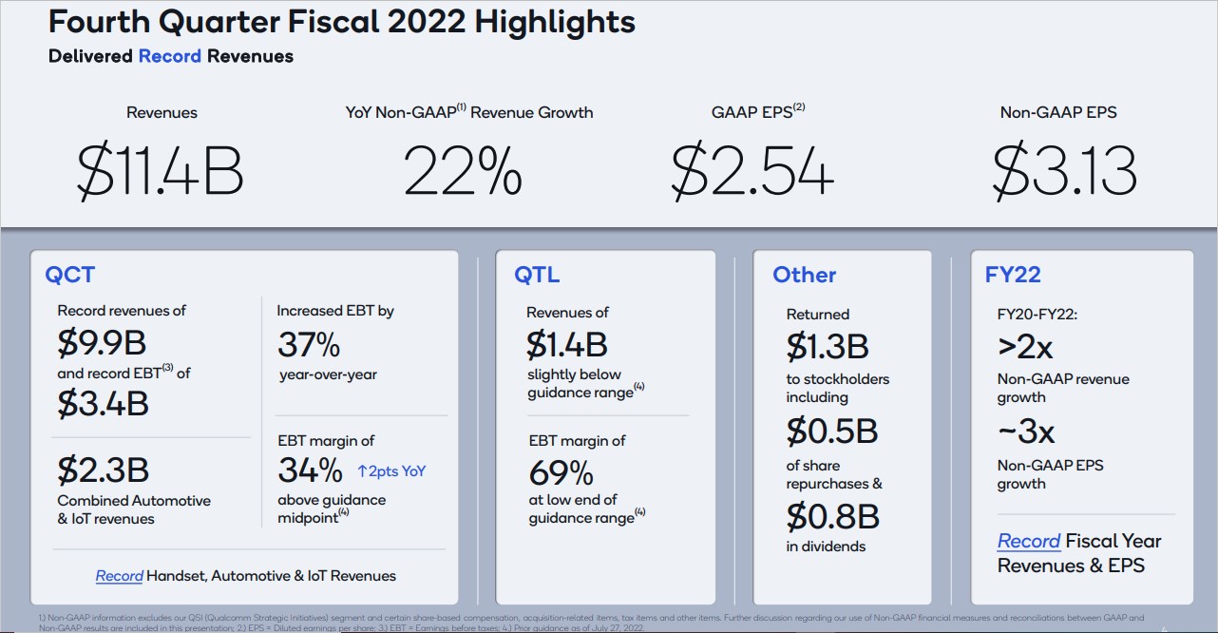Click the $2.3B Automotive & IoT figure
This screenshot has height=633, width=1218.
click(x=103, y=470)
